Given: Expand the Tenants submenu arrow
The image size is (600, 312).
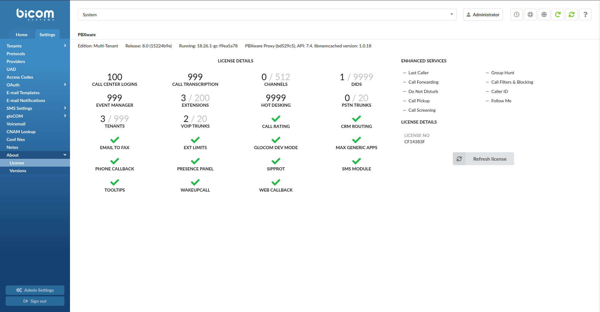Looking at the screenshot, I should coord(65,46).
